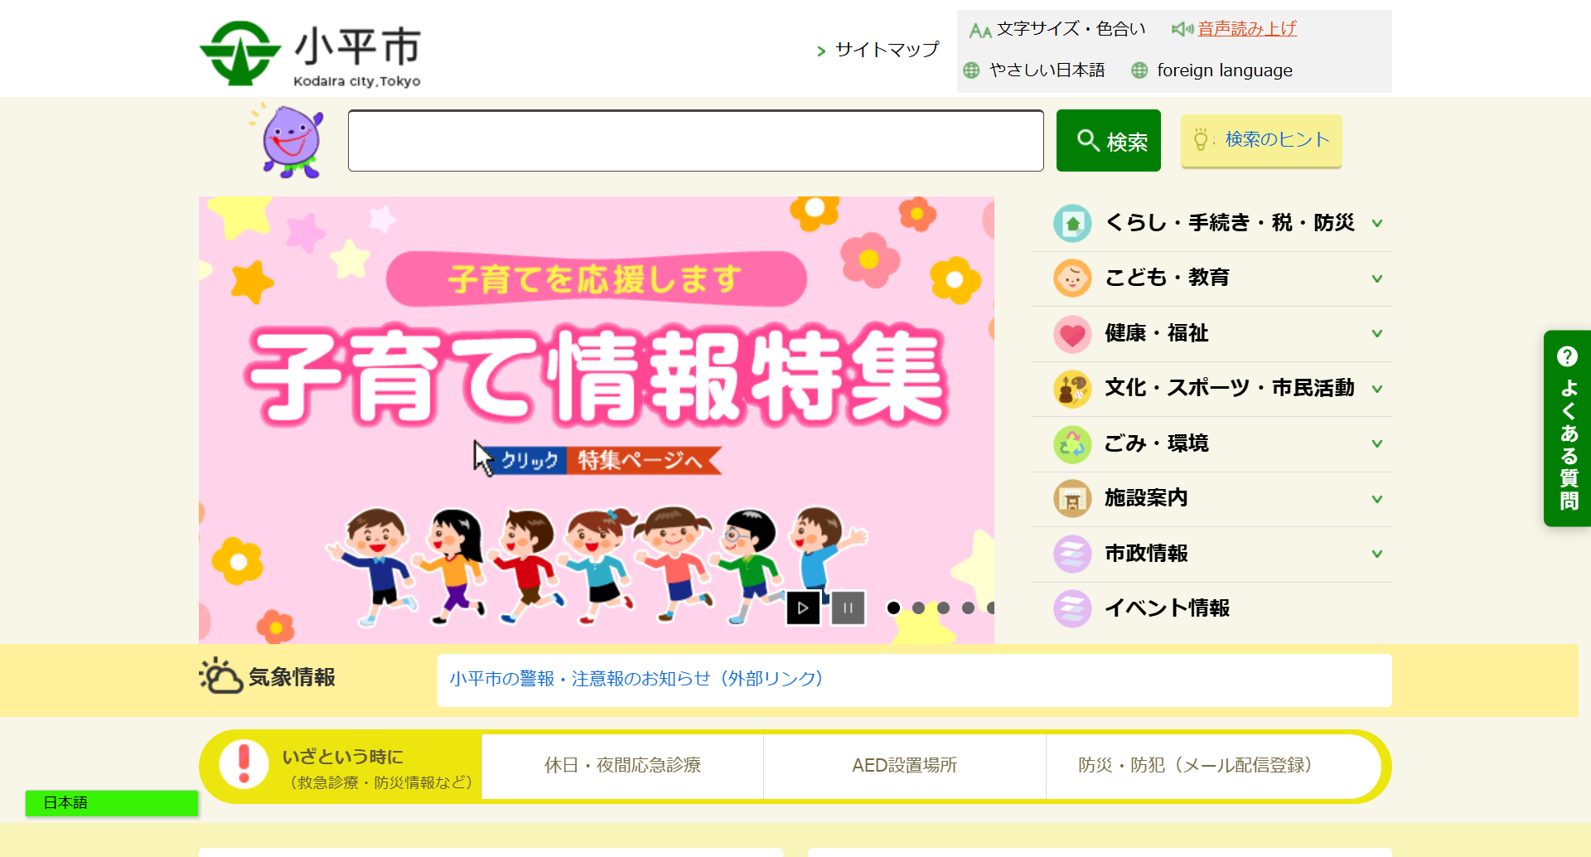
Task: Click the baby face こども・教育 icon
Action: [x=1072, y=278]
